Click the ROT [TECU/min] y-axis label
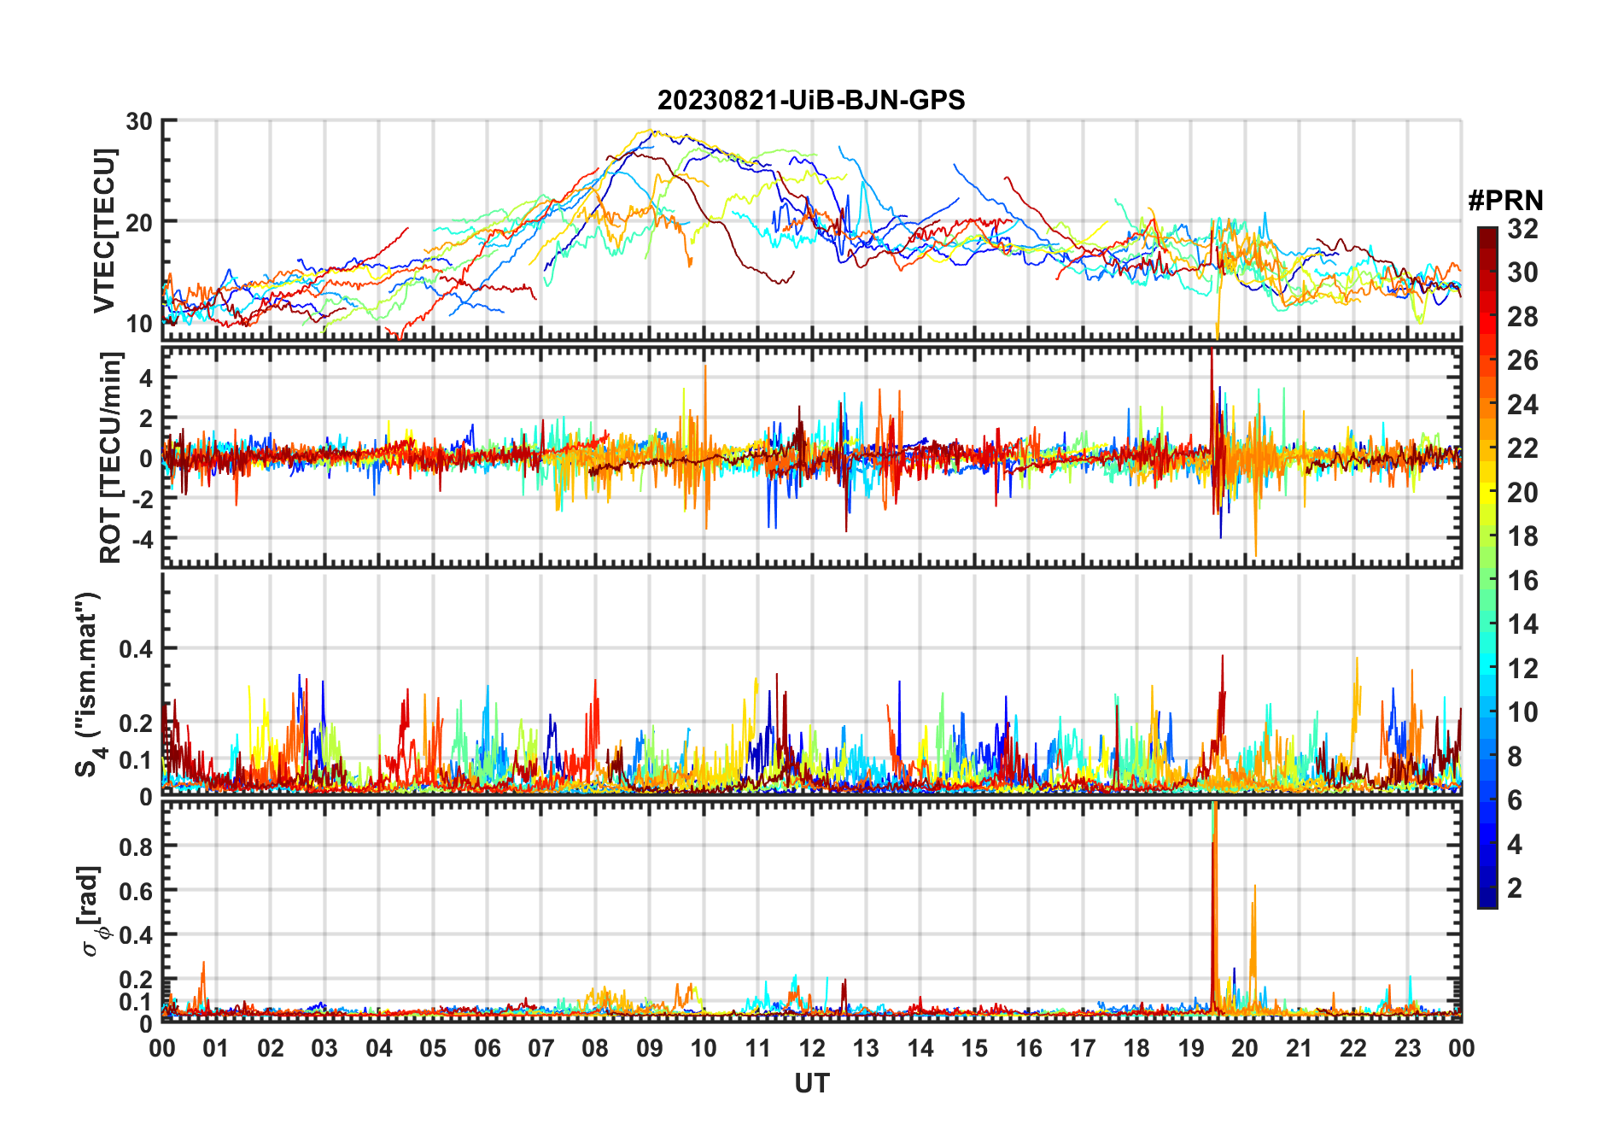Image resolution: width=1624 pixels, height=1136 pixels. [x=111, y=457]
